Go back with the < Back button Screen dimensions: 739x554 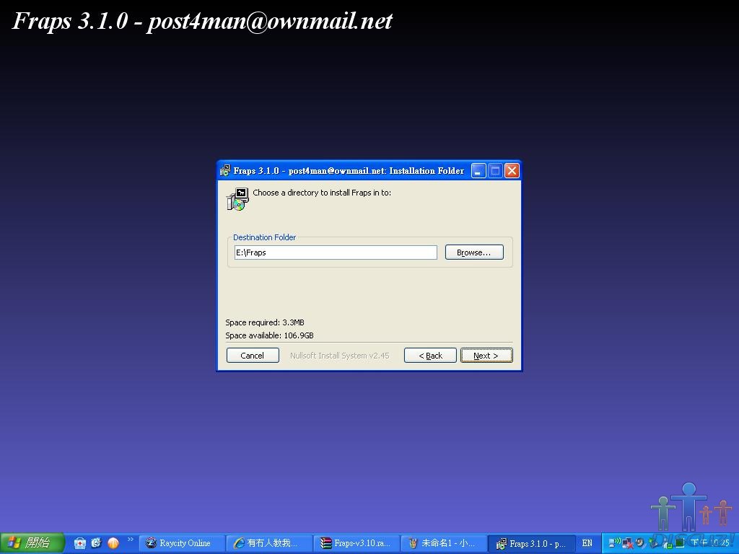430,356
